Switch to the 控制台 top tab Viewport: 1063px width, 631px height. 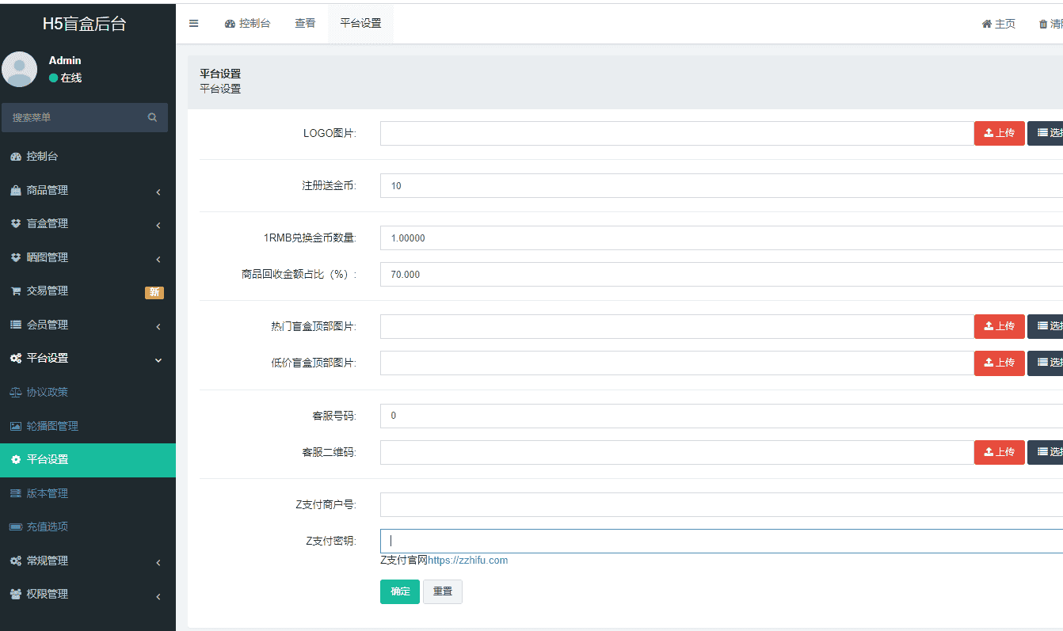(x=247, y=23)
